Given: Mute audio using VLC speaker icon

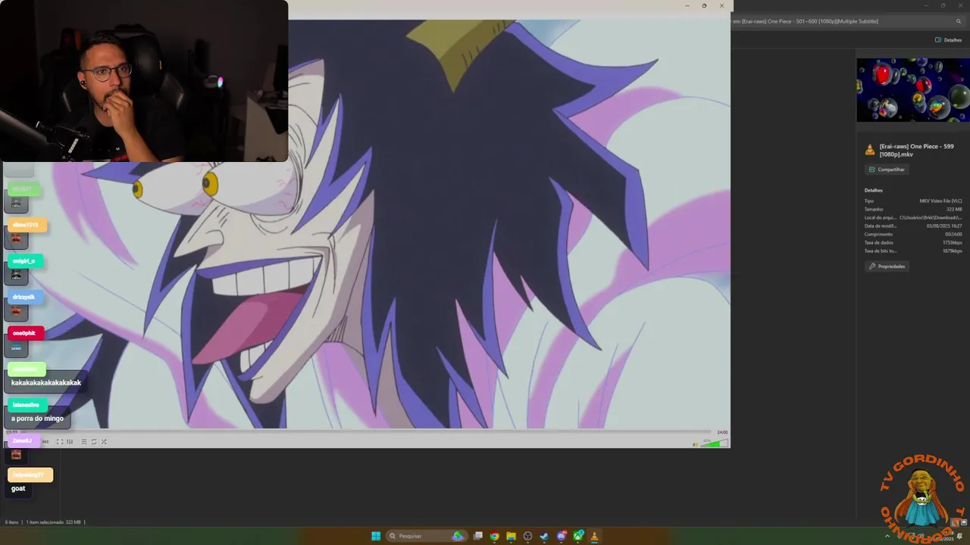Looking at the screenshot, I should click(x=695, y=444).
